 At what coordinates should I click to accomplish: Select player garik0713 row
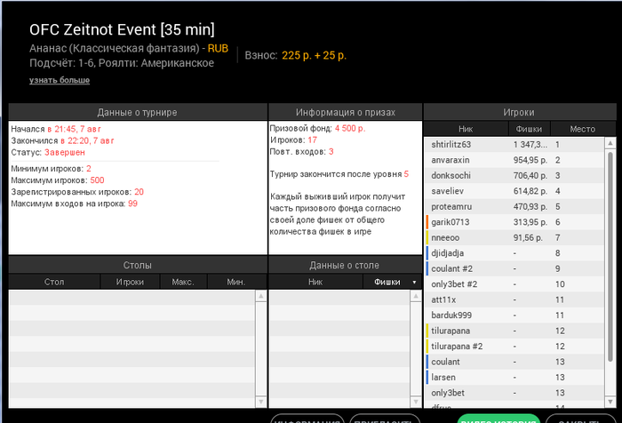514,222
